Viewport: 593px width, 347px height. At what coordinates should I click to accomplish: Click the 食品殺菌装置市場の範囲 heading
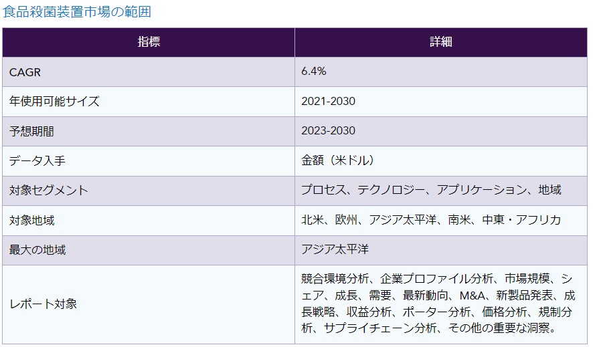(x=77, y=11)
